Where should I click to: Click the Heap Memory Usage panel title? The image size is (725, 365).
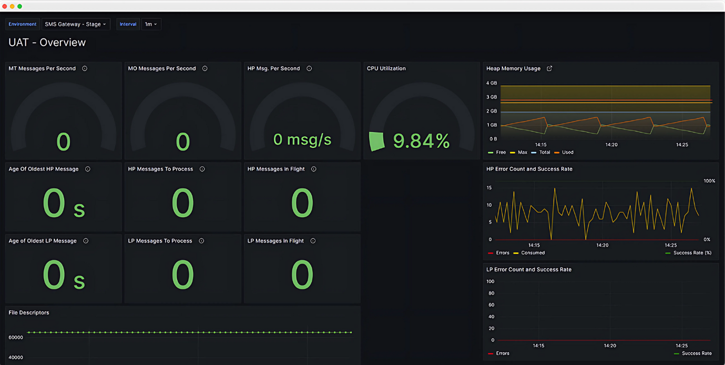(x=513, y=68)
